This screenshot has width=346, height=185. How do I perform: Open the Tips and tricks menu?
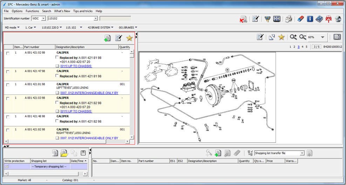pos(83,11)
